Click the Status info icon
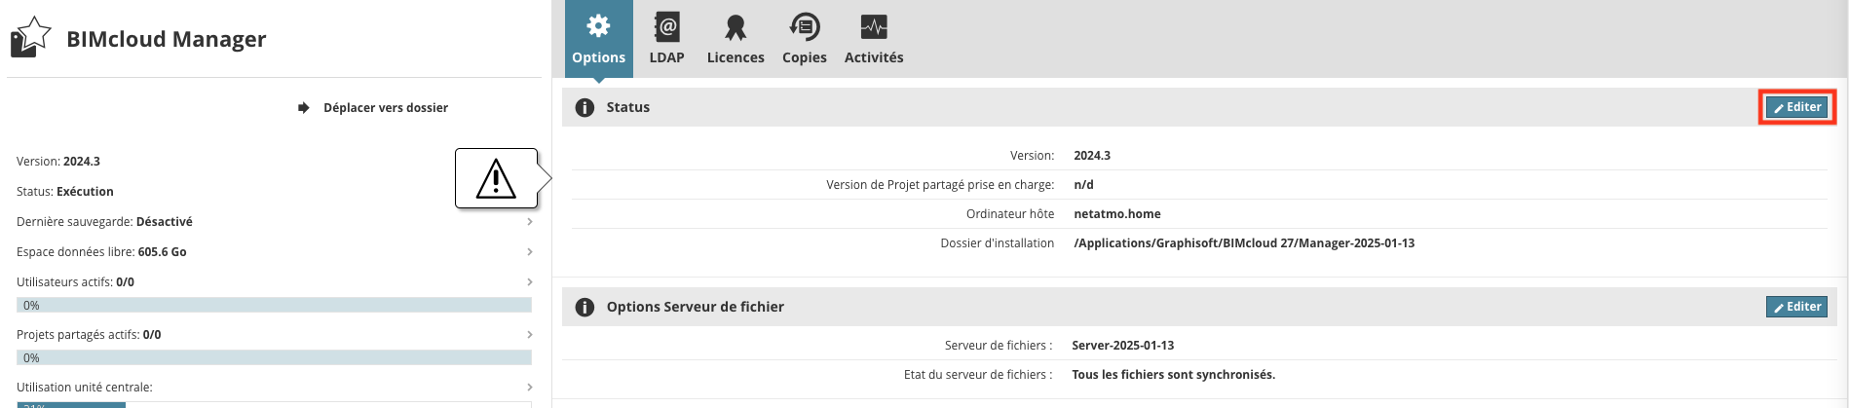Screen dimensions: 1849x408 pyautogui.click(x=585, y=107)
